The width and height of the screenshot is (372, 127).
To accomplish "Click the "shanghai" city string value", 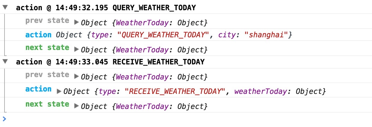I will coord(266,35).
